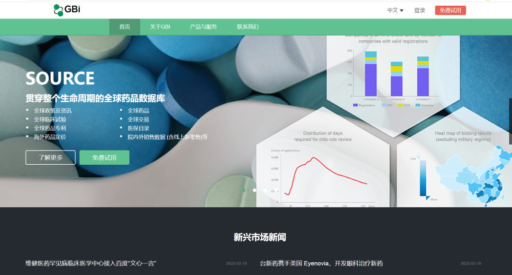Click the 院内外销售数据 bullet text
This screenshot has width=512, height=275.
(167, 137)
